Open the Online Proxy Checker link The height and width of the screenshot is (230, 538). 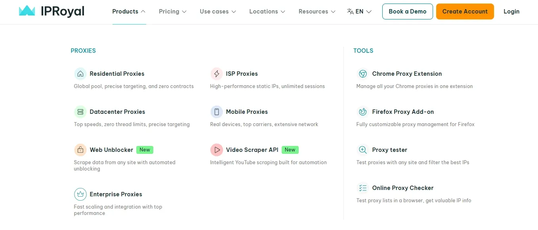tap(403, 188)
